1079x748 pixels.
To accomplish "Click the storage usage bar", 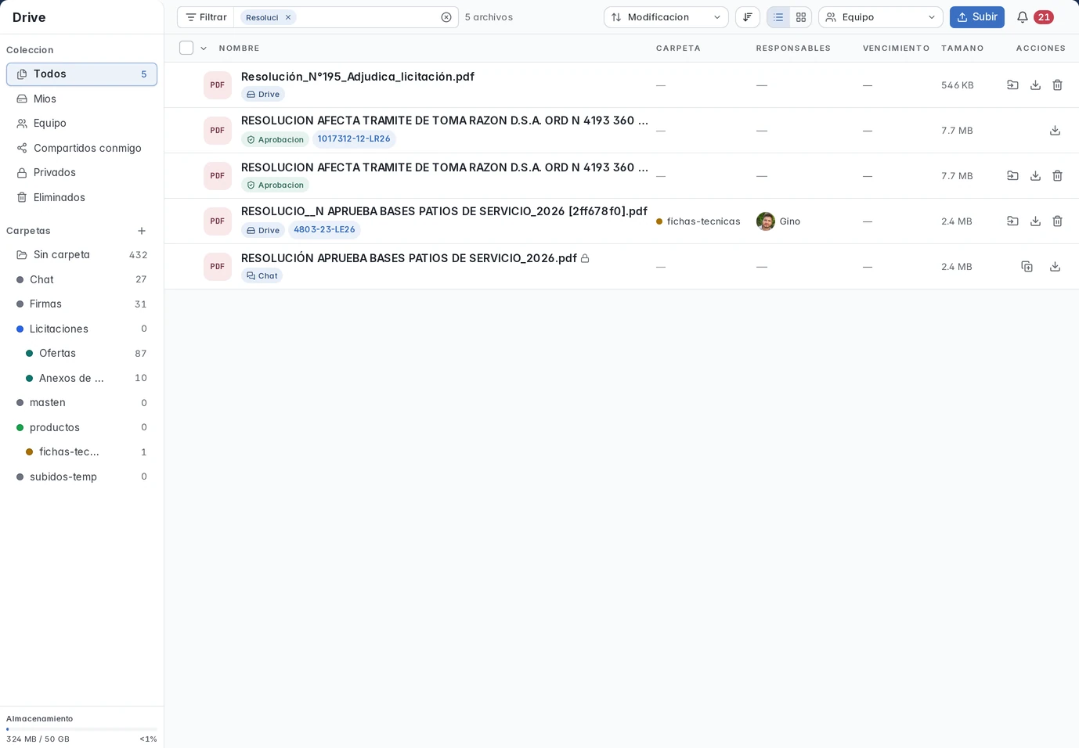I will tap(81, 729).
